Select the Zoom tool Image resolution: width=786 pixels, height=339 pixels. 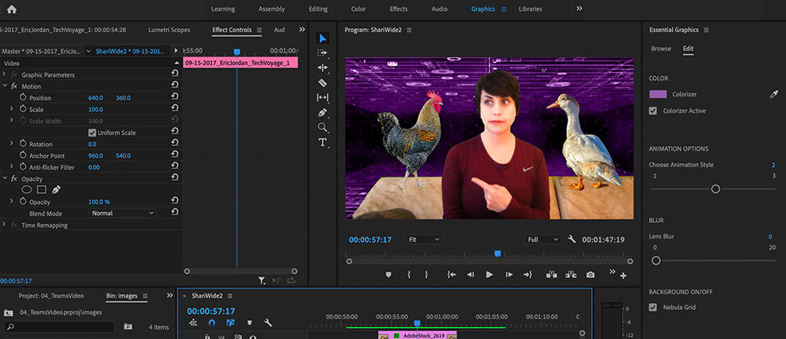pyautogui.click(x=322, y=127)
